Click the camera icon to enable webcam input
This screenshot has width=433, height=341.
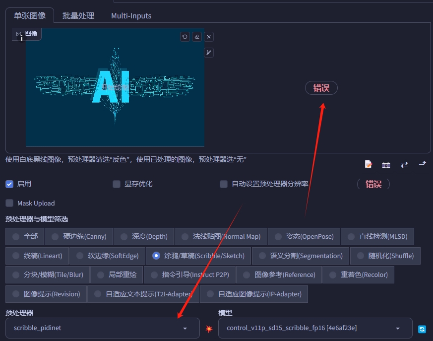click(x=386, y=164)
